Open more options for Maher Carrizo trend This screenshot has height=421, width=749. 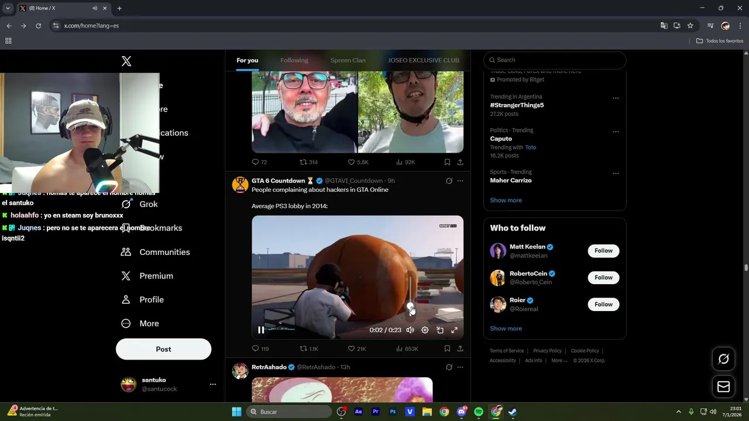click(616, 174)
